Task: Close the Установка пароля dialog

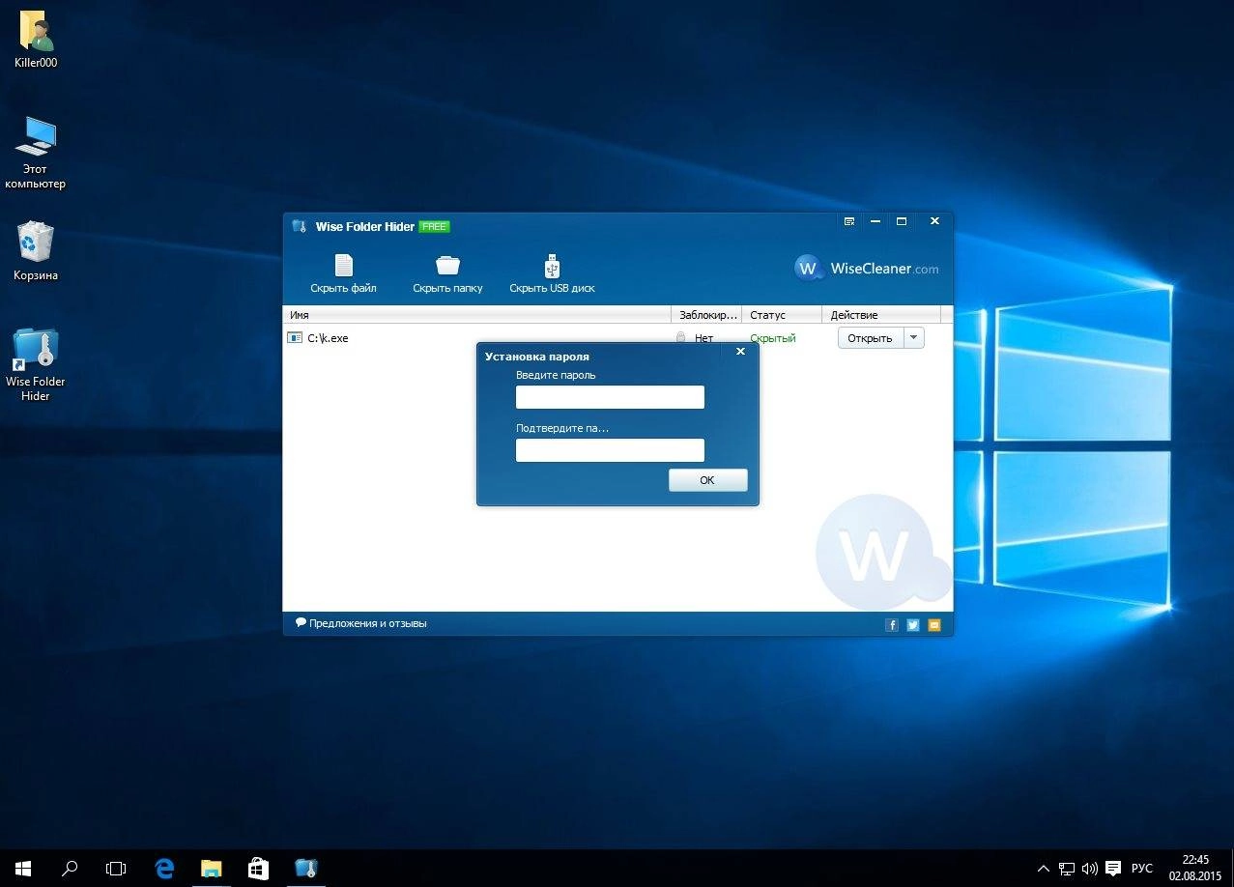Action: [x=740, y=352]
